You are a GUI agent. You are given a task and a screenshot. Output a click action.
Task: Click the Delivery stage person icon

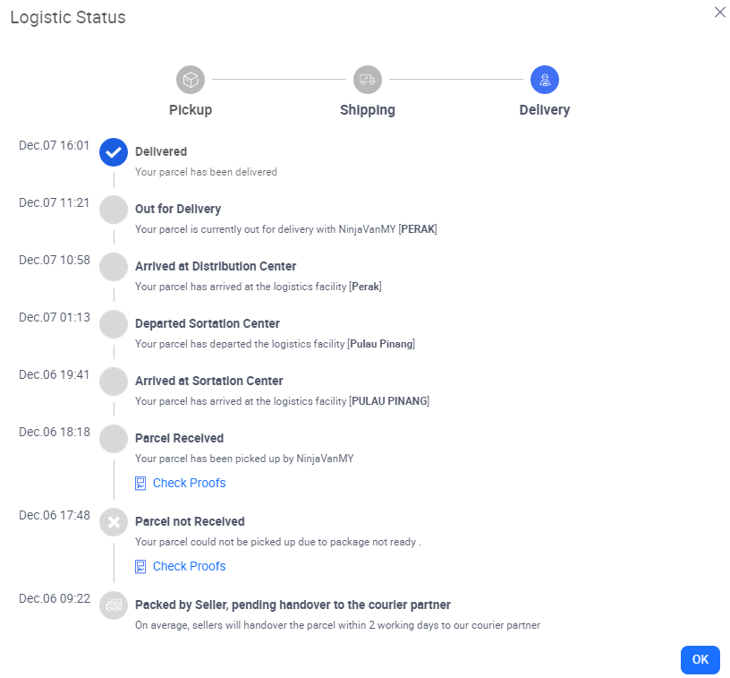click(544, 79)
